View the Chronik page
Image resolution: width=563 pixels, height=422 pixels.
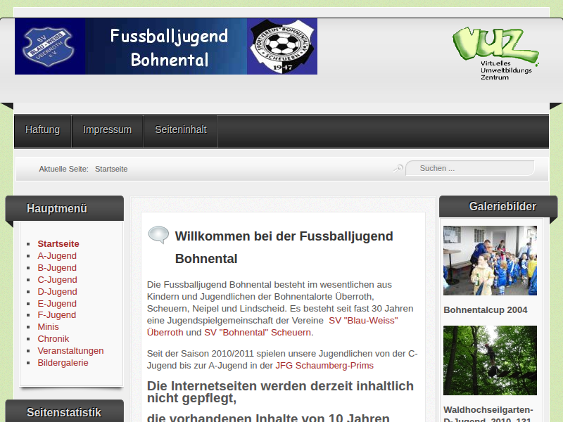tap(53, 339)
